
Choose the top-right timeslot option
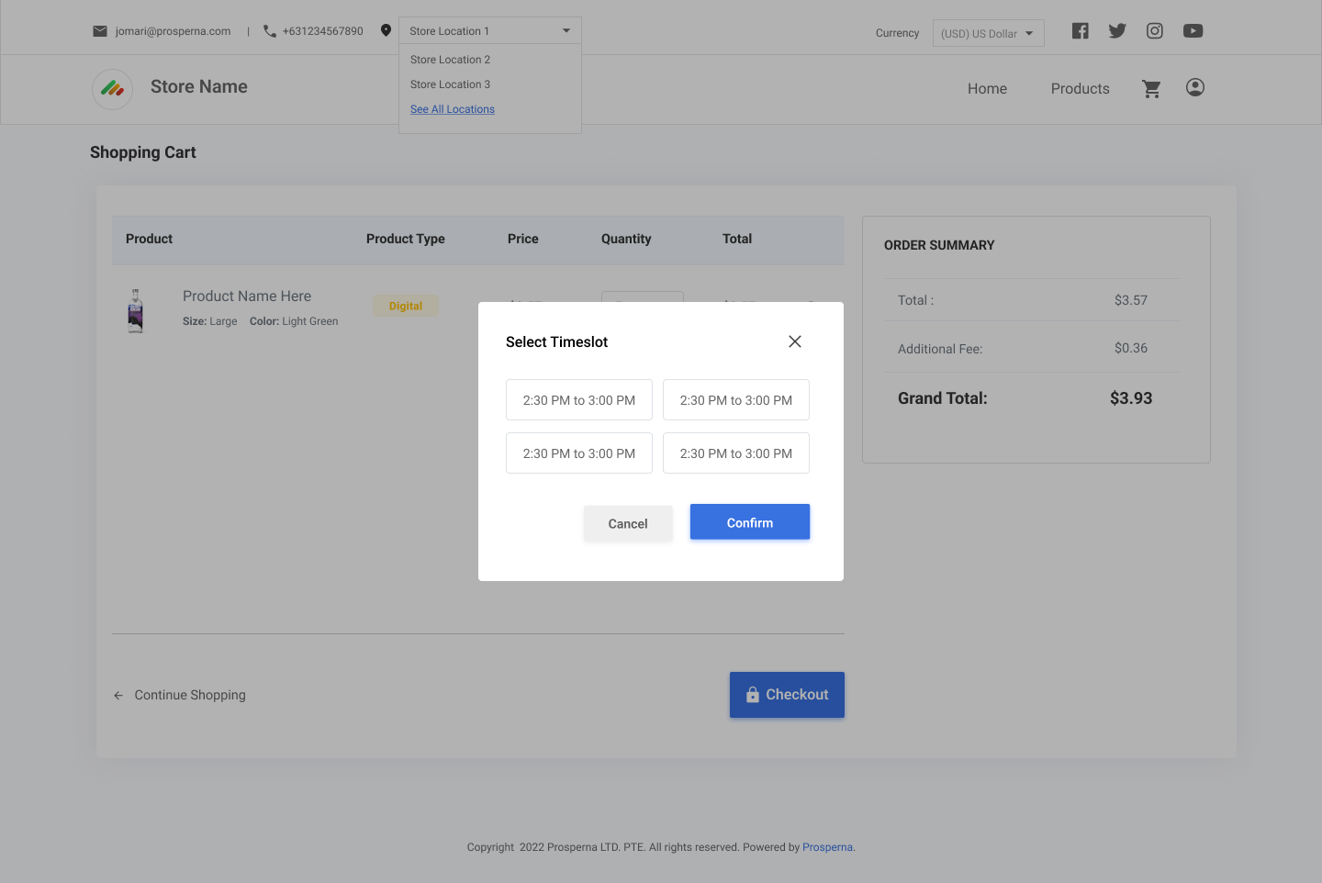click(735, 400)
